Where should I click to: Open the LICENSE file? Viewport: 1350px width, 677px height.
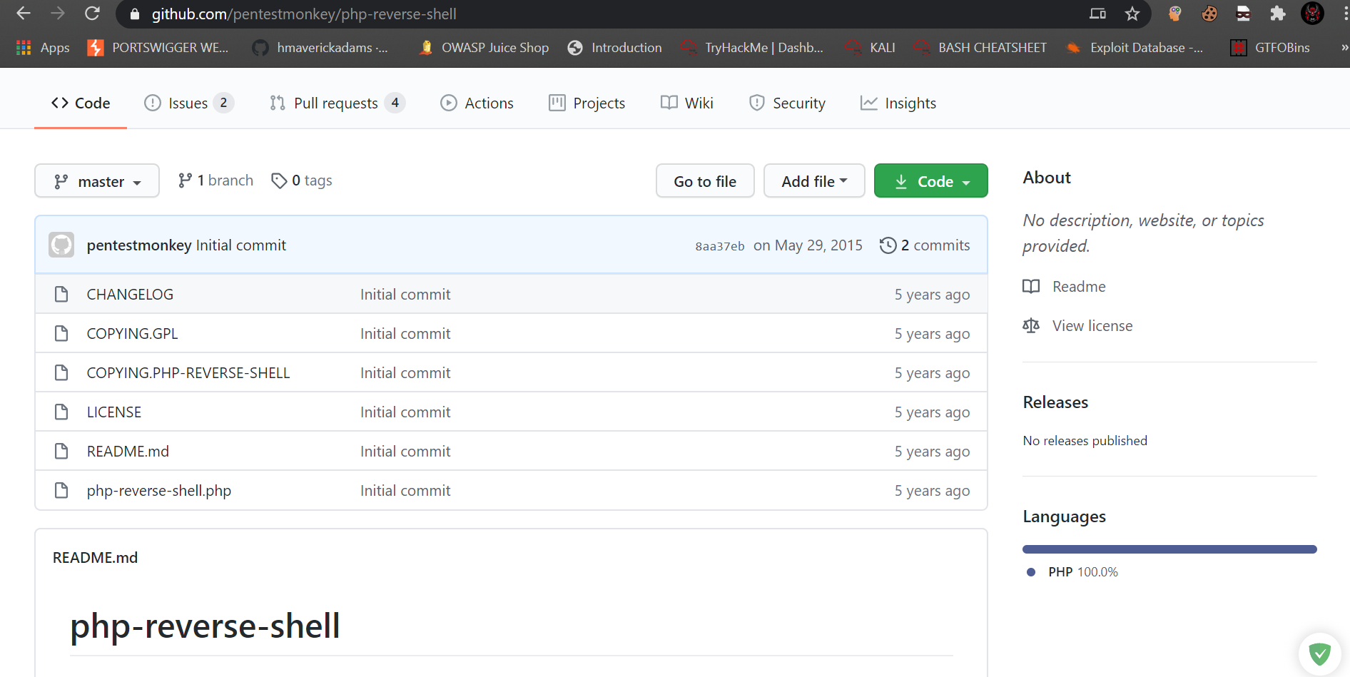coord(114,412)
